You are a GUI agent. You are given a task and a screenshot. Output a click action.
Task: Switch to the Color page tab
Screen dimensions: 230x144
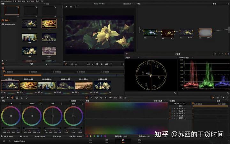click(x=123, y=141)
